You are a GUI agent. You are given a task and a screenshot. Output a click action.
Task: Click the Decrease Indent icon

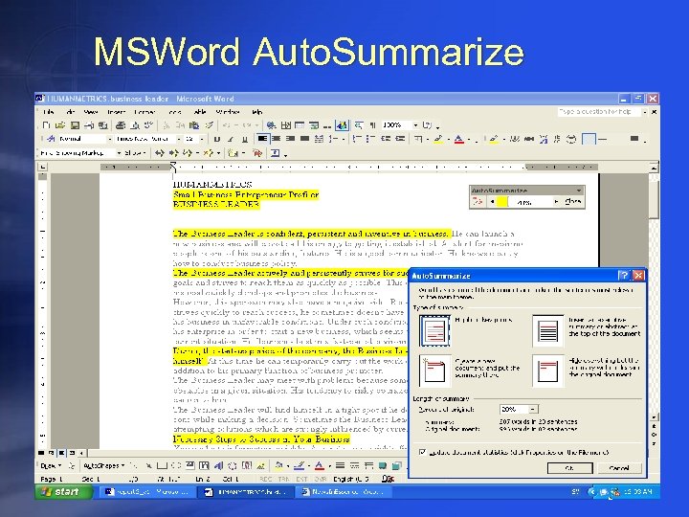click(386, 139)
